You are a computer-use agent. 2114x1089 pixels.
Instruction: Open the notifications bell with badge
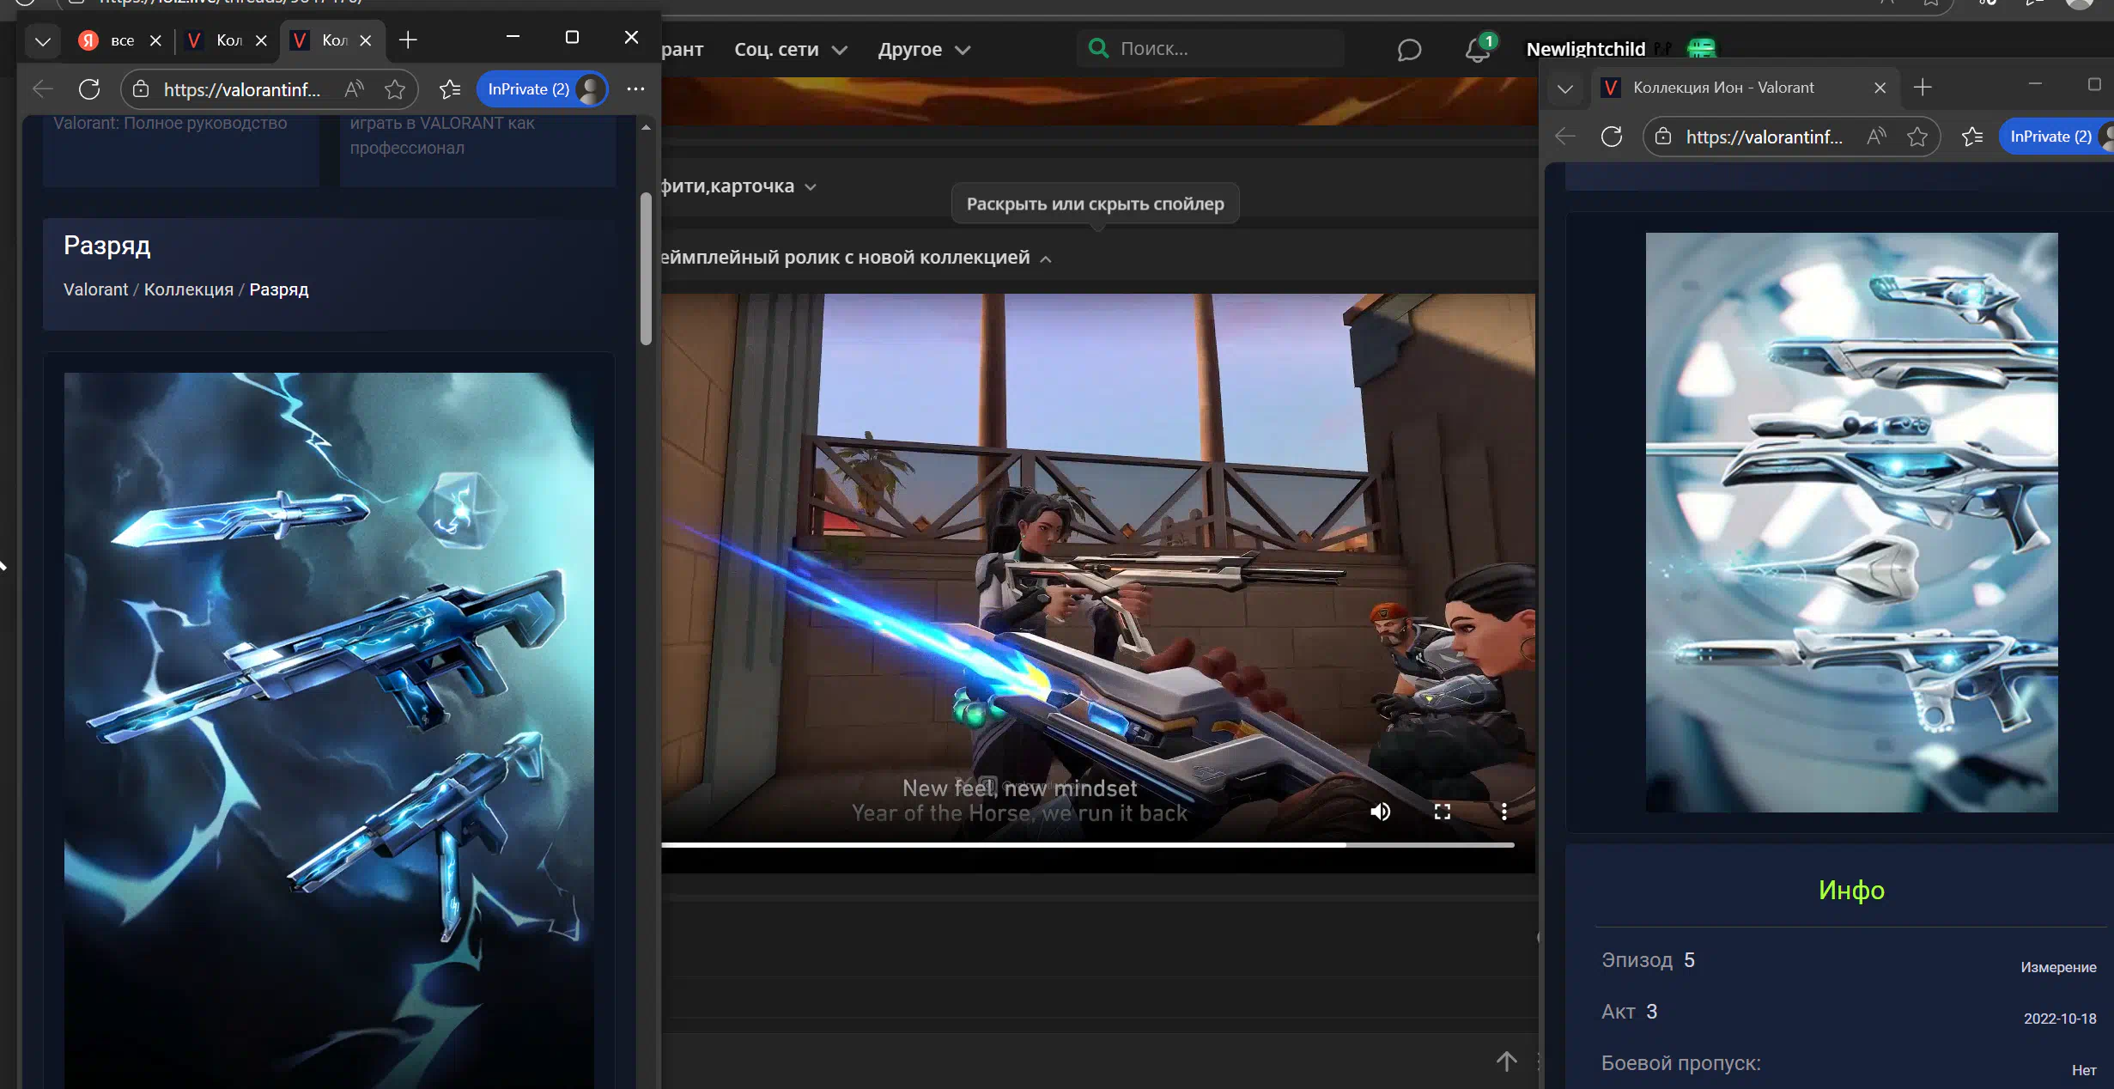(x=1478, y=50)
